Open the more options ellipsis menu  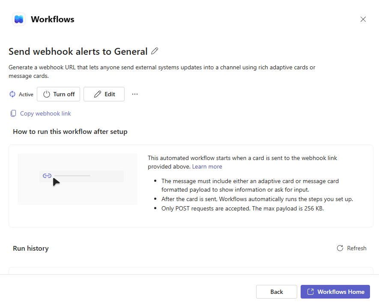[x=135, y=94]
